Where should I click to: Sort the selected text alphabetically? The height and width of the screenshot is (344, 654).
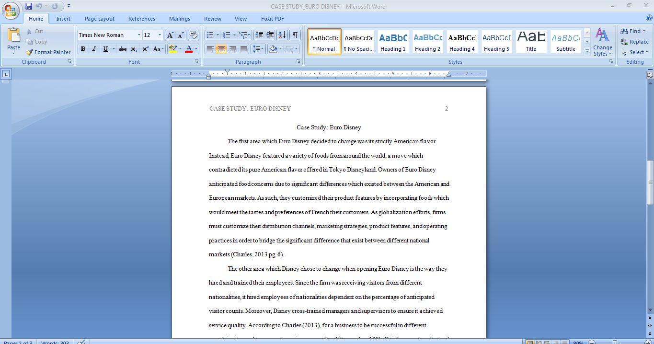(x=283, y=34)
